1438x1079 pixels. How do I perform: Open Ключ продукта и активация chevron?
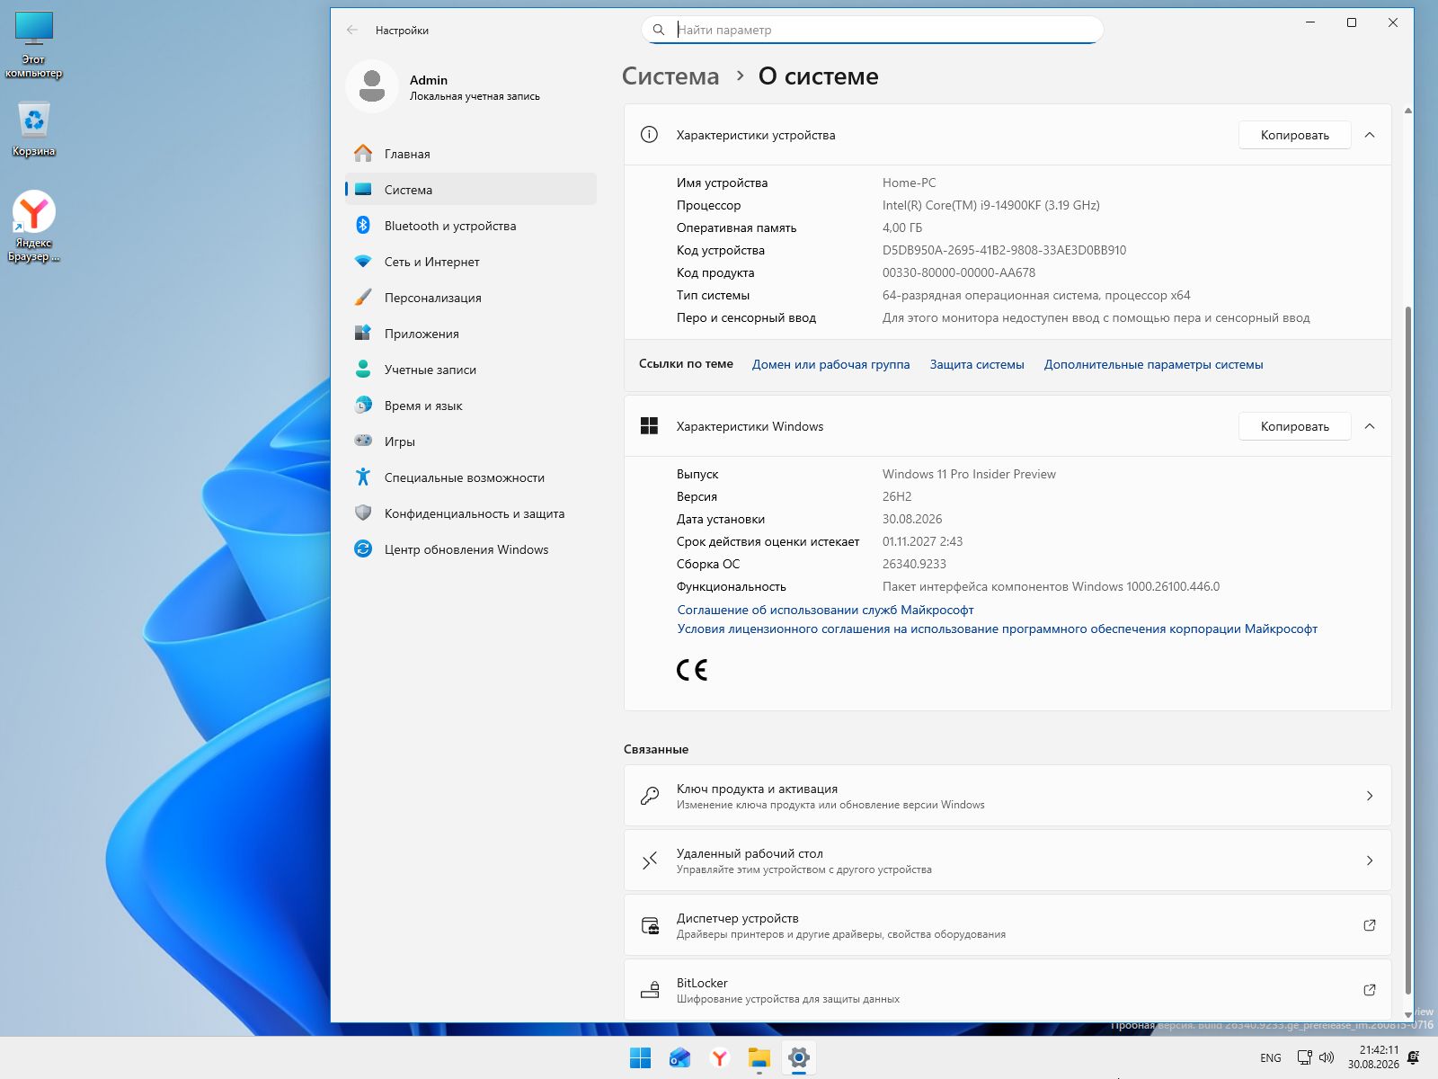(x=1370, y=796)
